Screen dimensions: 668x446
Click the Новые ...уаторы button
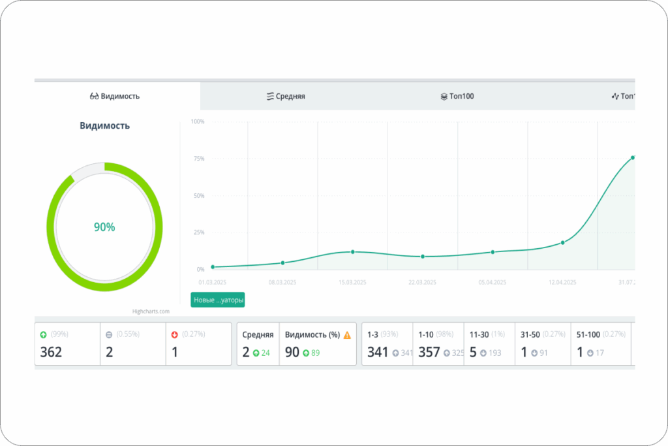point(218,300)
